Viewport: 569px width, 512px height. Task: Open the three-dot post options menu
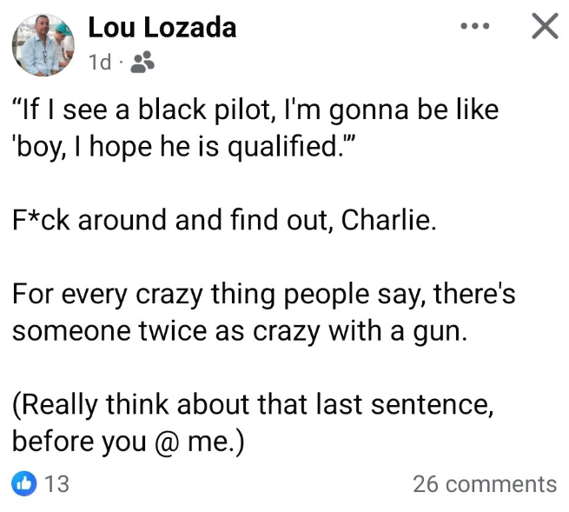coord(475,28)
